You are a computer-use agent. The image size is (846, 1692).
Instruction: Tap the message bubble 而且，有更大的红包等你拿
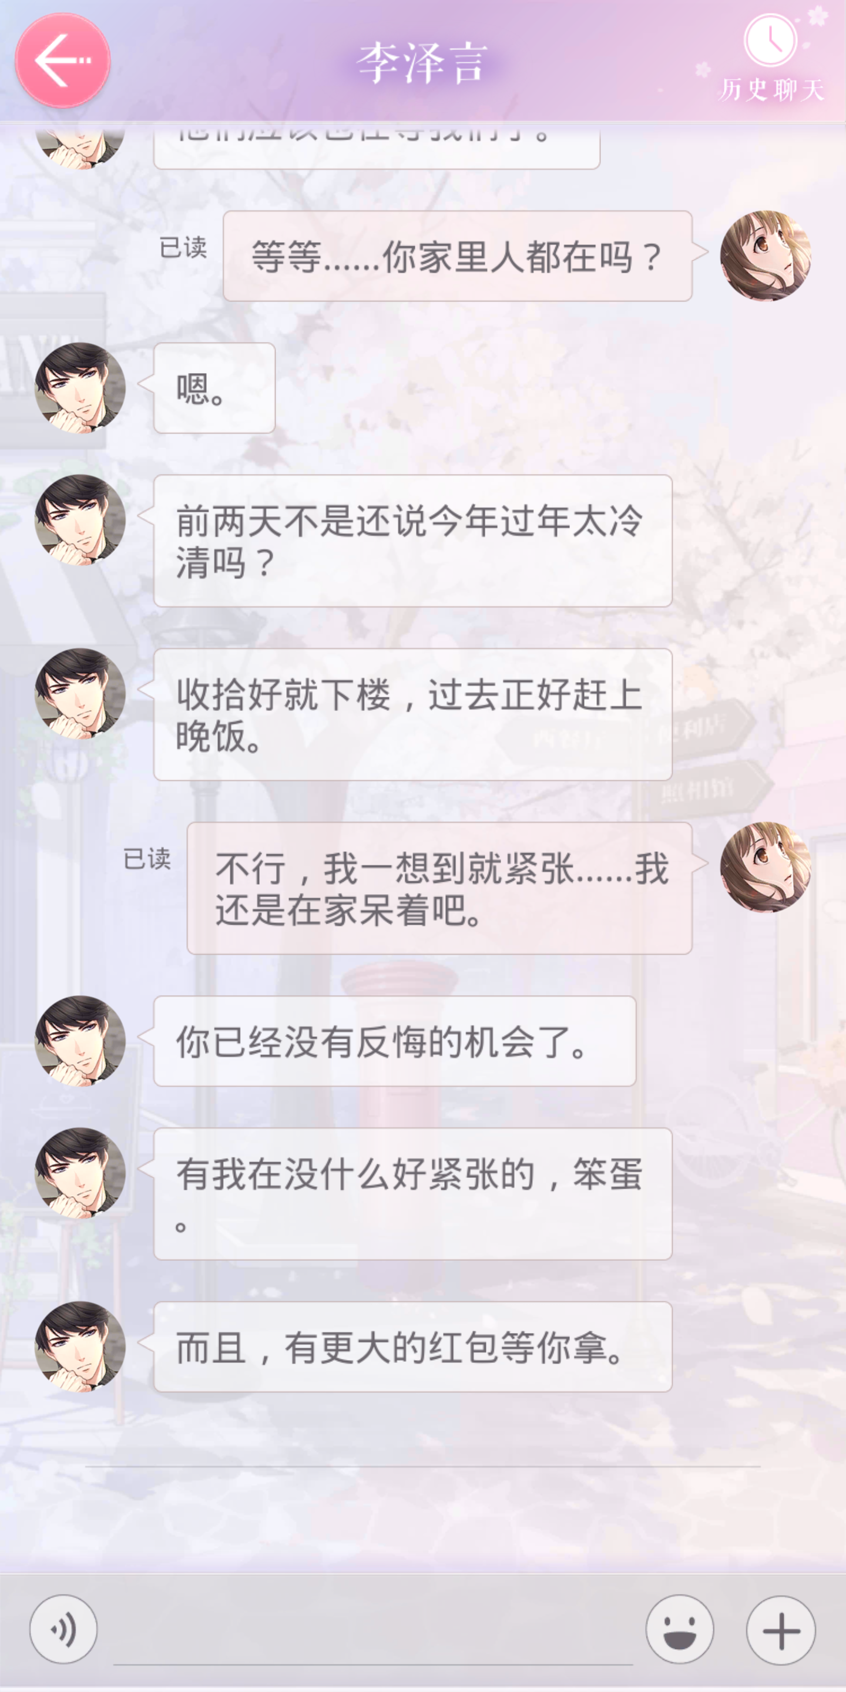pyautogui.click(x=412, y=1347)
